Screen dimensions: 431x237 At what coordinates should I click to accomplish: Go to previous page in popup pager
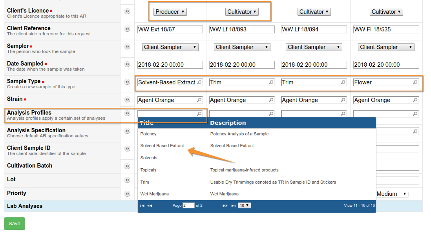click(x=150, y=206)
